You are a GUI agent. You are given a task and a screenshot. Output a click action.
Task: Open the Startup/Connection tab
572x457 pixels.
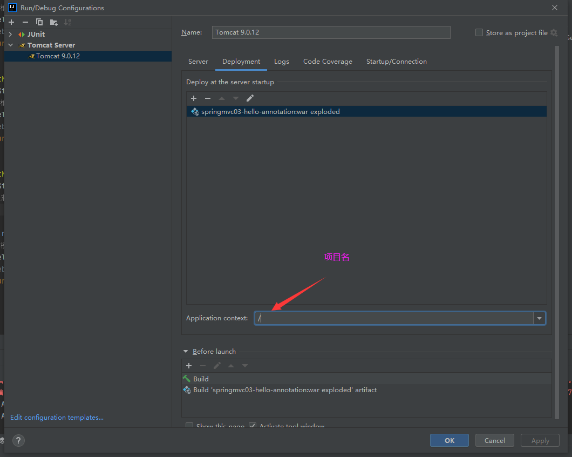(397, 62)
